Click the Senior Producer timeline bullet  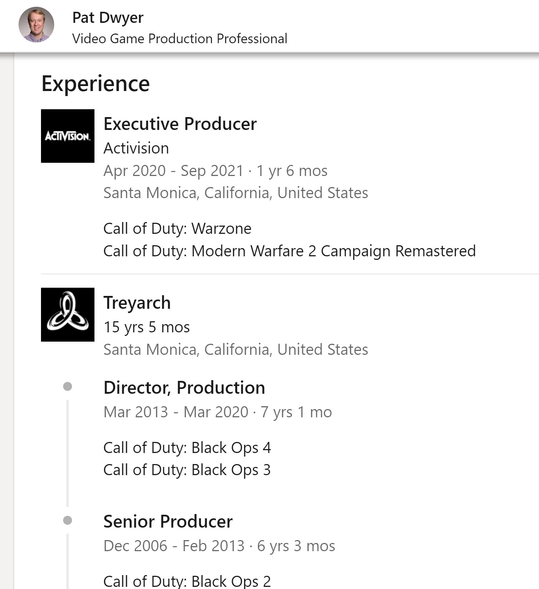coord(67,520)
